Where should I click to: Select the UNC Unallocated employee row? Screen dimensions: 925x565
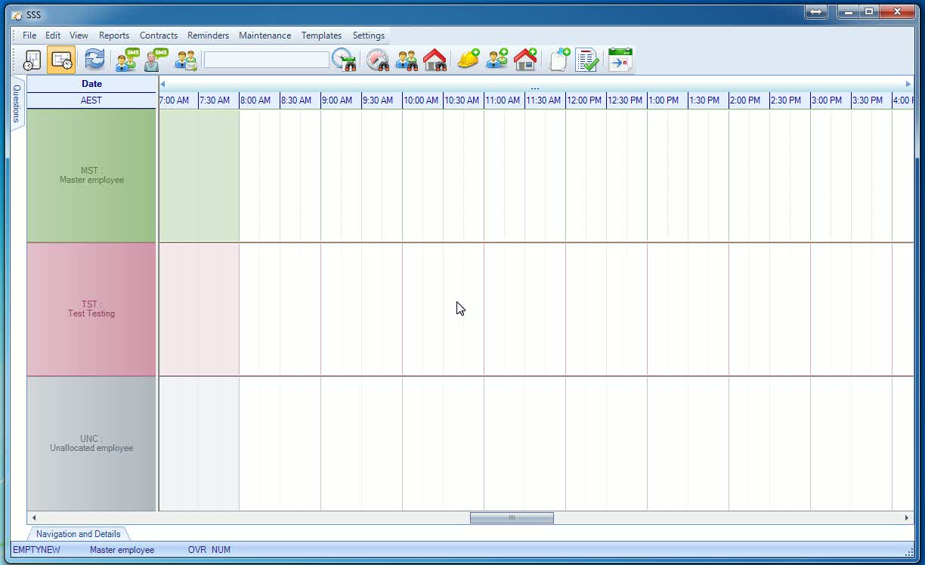click(x=91, y=443)
